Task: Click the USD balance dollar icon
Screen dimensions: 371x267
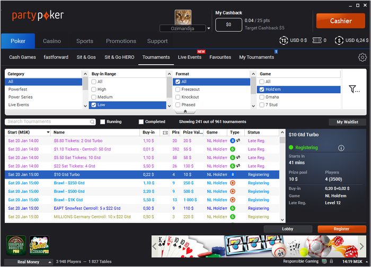Action: tap(339, 40)
